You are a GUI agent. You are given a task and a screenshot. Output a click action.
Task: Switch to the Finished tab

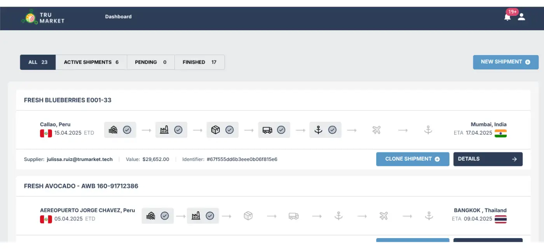(x=199, y=62)
